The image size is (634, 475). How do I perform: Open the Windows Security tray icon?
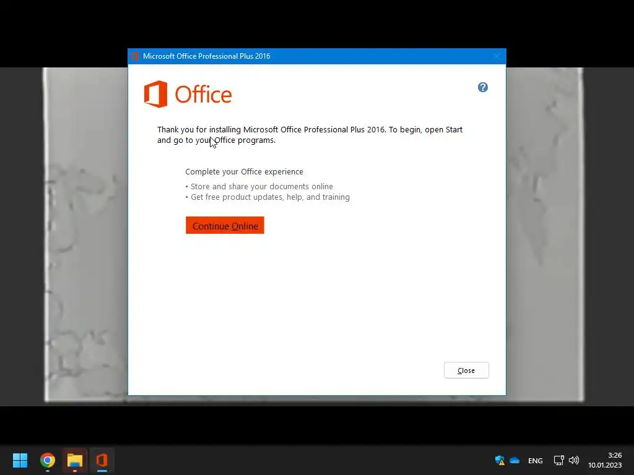pyautogui.click(x=500, y=460)
